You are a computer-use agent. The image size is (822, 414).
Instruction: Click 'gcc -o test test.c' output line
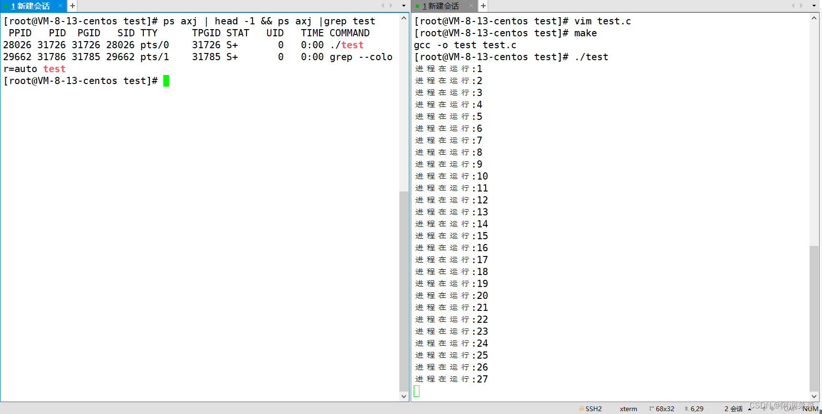click(x=465, y=45)
